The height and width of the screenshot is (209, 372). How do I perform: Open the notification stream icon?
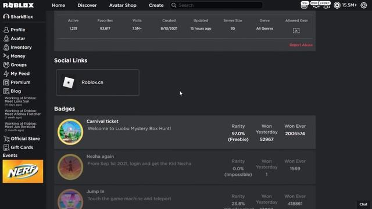[x=304, y=5]
